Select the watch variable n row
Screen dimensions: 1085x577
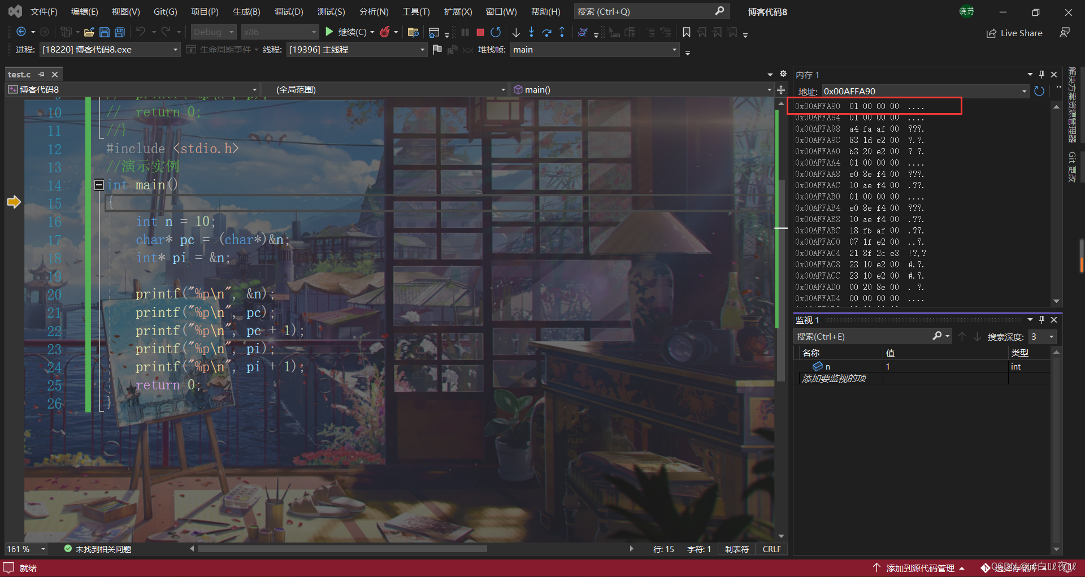click(922, 366)
